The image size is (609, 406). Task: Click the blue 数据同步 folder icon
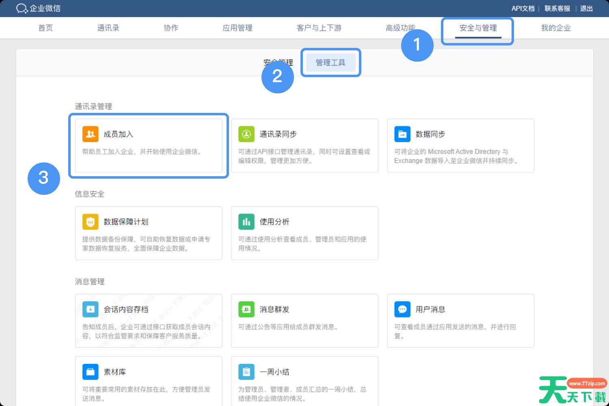tap(402, 134)
